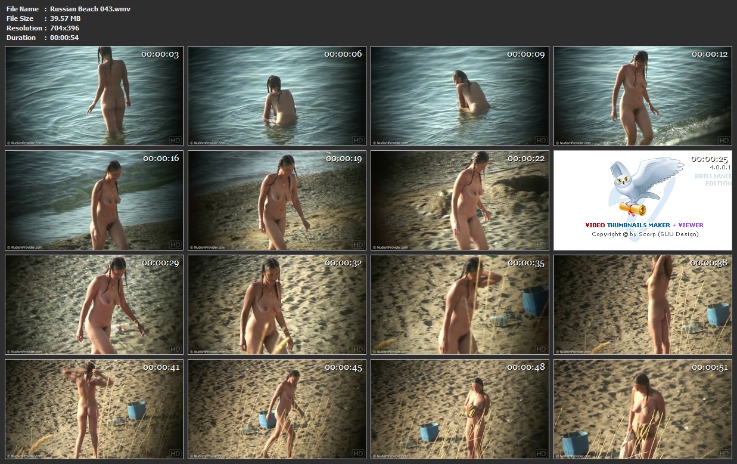Screen dimensions: 737x464
Task: Click the HD badge on the 00:00:12 thumbnail
Action: point(723,140)
